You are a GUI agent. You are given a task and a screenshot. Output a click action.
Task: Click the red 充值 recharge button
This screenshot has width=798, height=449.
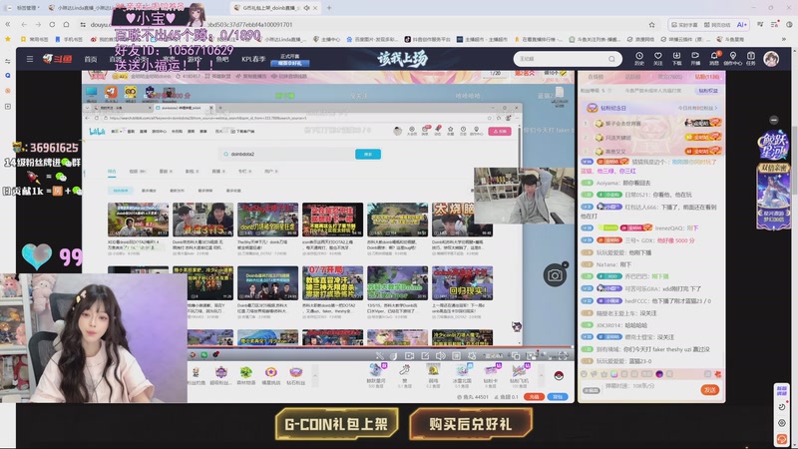(534, 396)
